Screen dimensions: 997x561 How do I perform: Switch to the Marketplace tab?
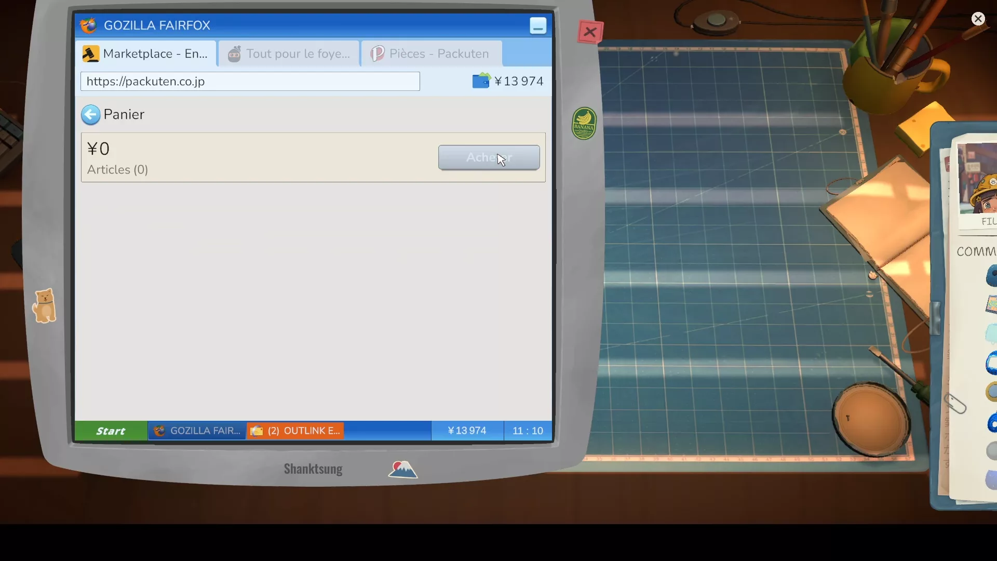pyautogui.click(x=147, y=54)
